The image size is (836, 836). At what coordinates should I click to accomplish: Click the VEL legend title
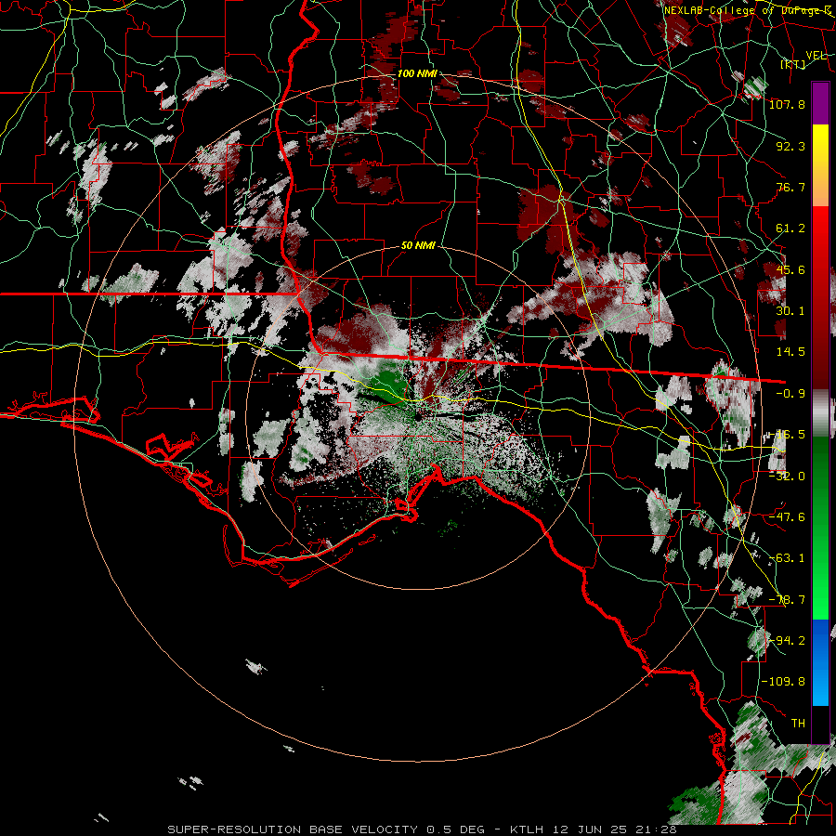click(x=816, y=56)
